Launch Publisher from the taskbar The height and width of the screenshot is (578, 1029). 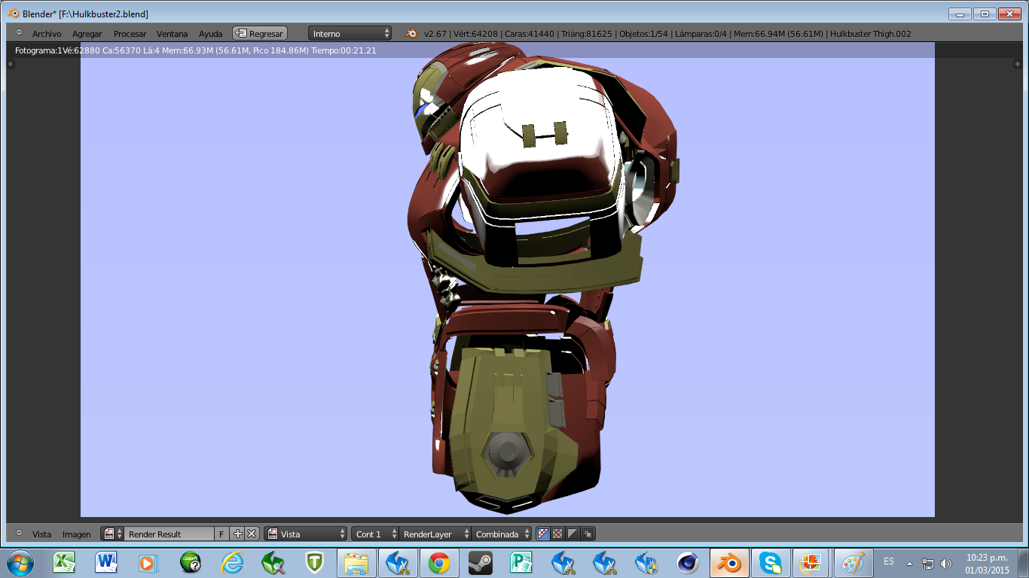tap(521, 563)
